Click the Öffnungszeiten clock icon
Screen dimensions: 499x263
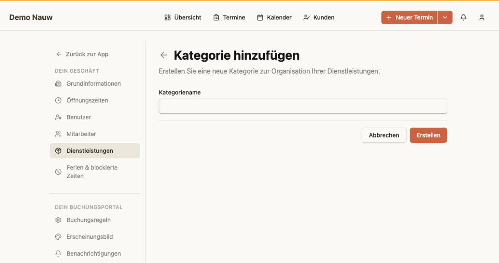58,100
